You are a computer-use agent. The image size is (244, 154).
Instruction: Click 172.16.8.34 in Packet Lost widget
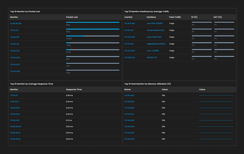pyautogui.click(x=15, y=44)
